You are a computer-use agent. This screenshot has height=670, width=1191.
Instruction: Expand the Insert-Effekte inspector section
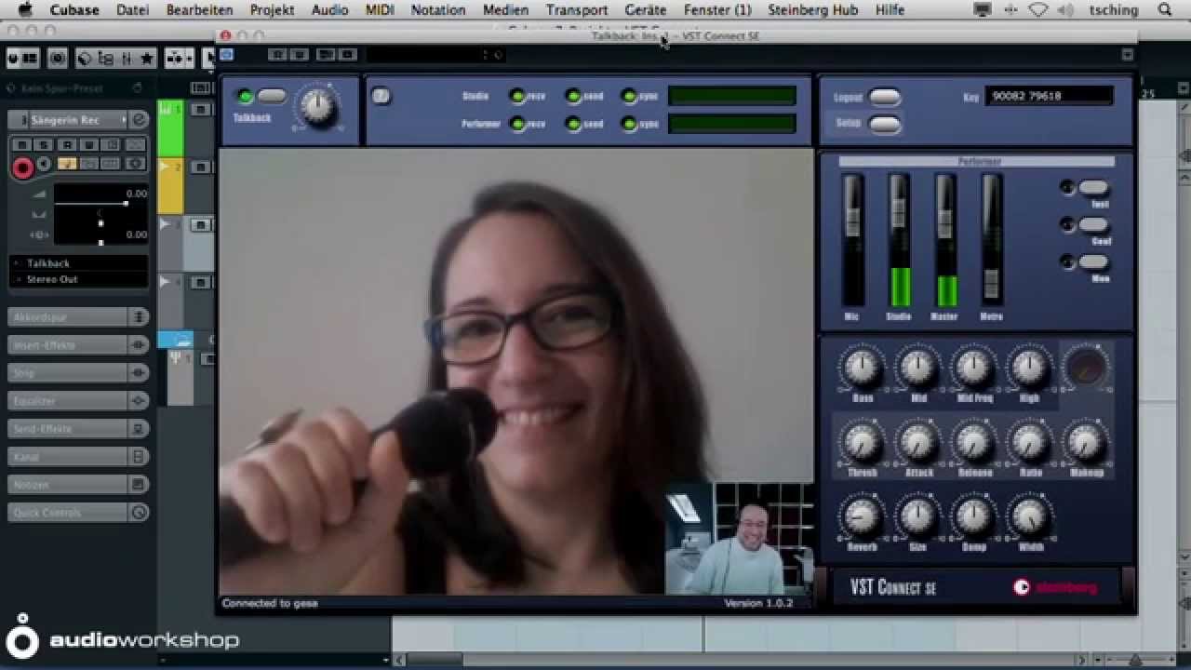(x=68, y=345)
